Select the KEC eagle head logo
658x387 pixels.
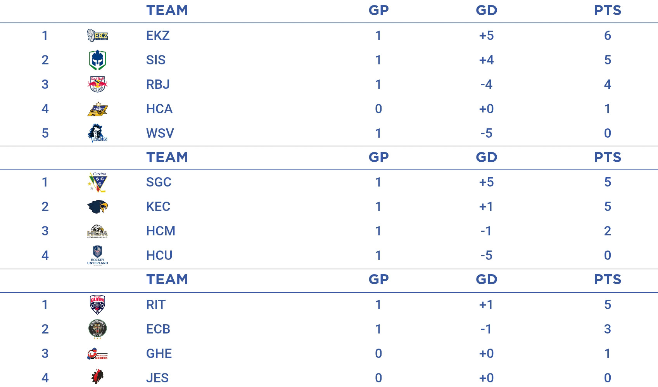tap(97, 206)
